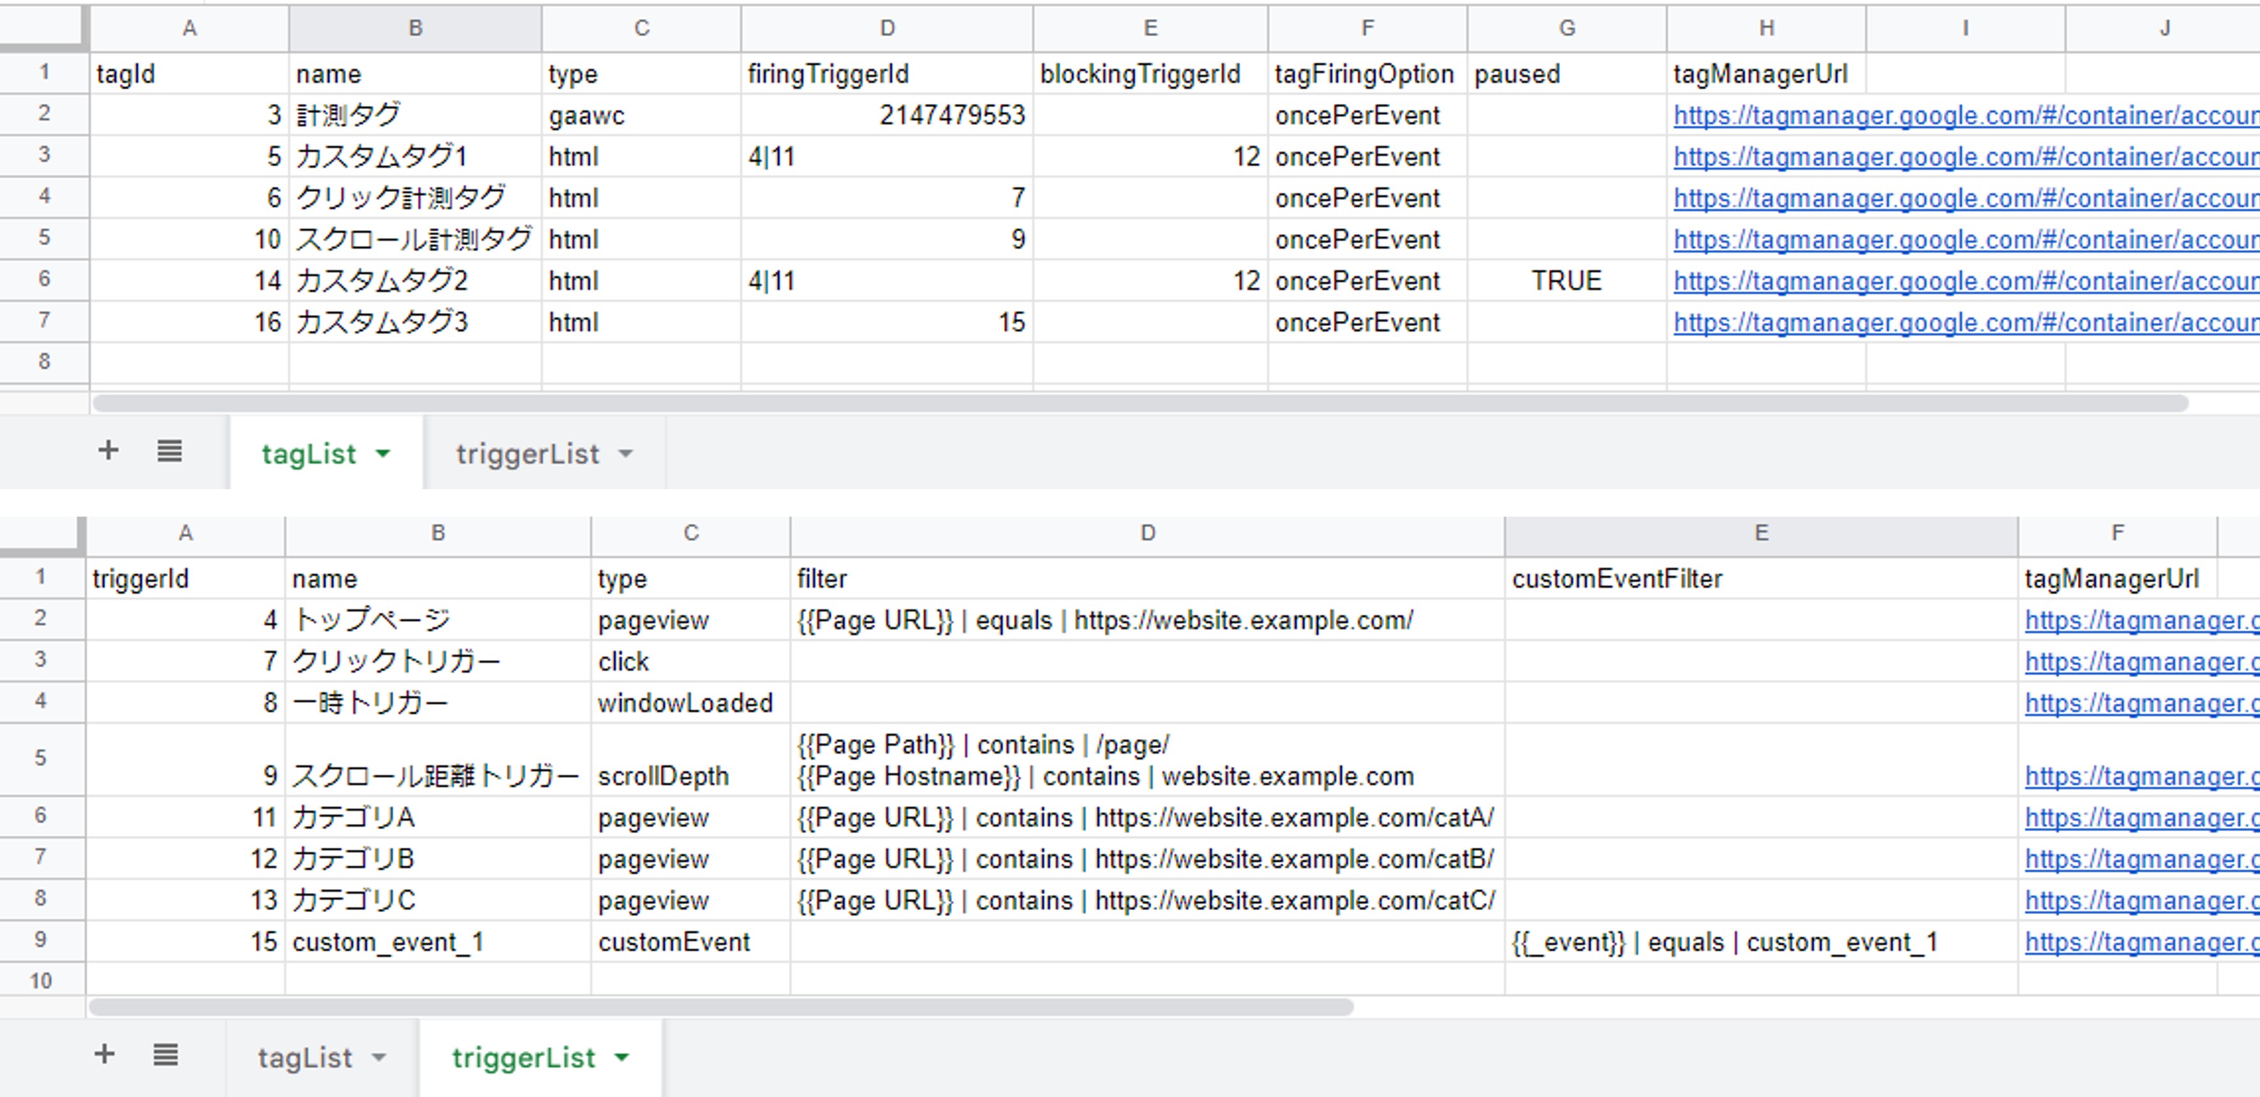Click the horizontal scrollbar of upper spreadsheet
The width and height of the screenshot is (2260, 1097).
pos(1141,402)
